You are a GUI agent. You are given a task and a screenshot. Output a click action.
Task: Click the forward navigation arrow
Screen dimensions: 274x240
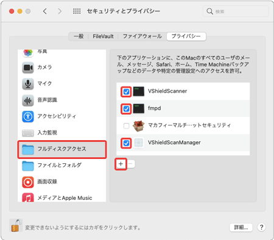(59, 11)
